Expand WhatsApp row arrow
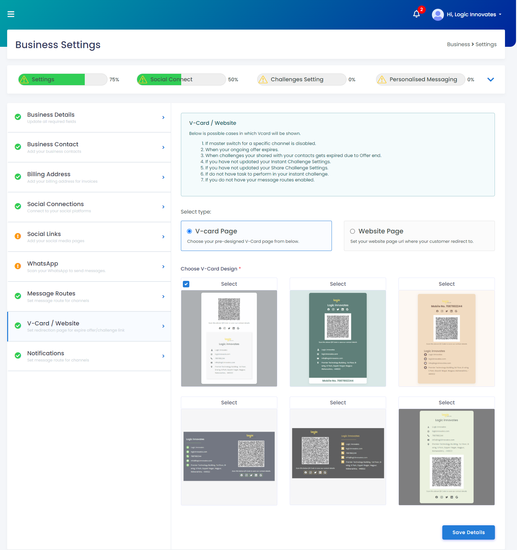This screenshot has height=550, width=517. tap(163, 267)
